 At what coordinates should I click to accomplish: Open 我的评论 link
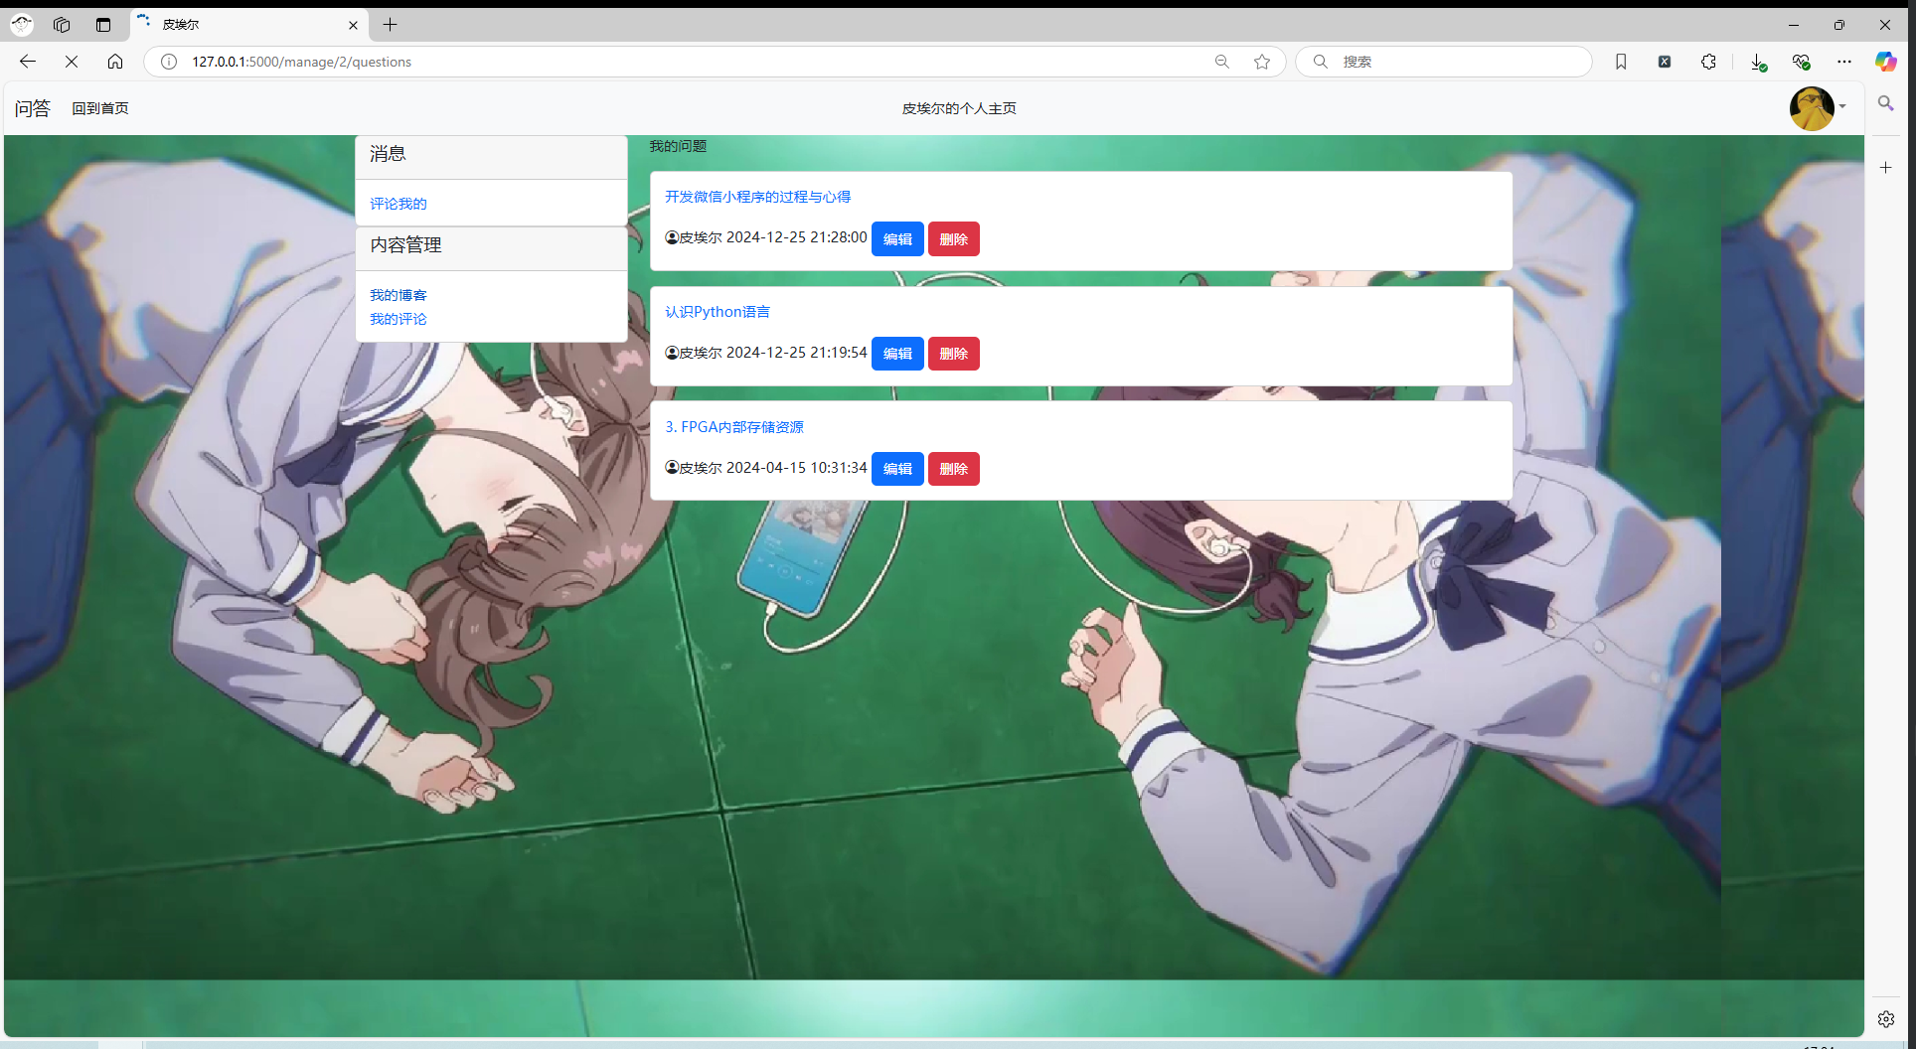click(399, 319)
